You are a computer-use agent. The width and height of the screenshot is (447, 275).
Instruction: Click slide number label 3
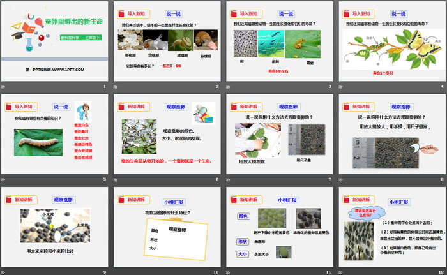pos(330,86)
